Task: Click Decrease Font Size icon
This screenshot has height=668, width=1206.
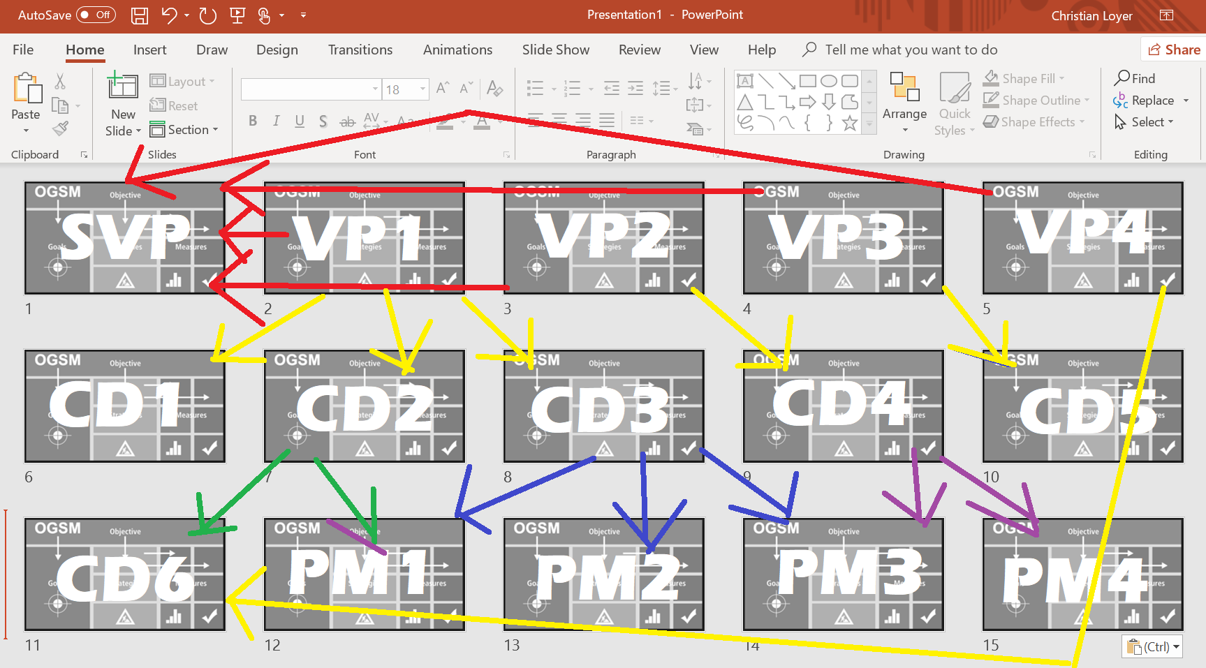Action: [466, 88]
